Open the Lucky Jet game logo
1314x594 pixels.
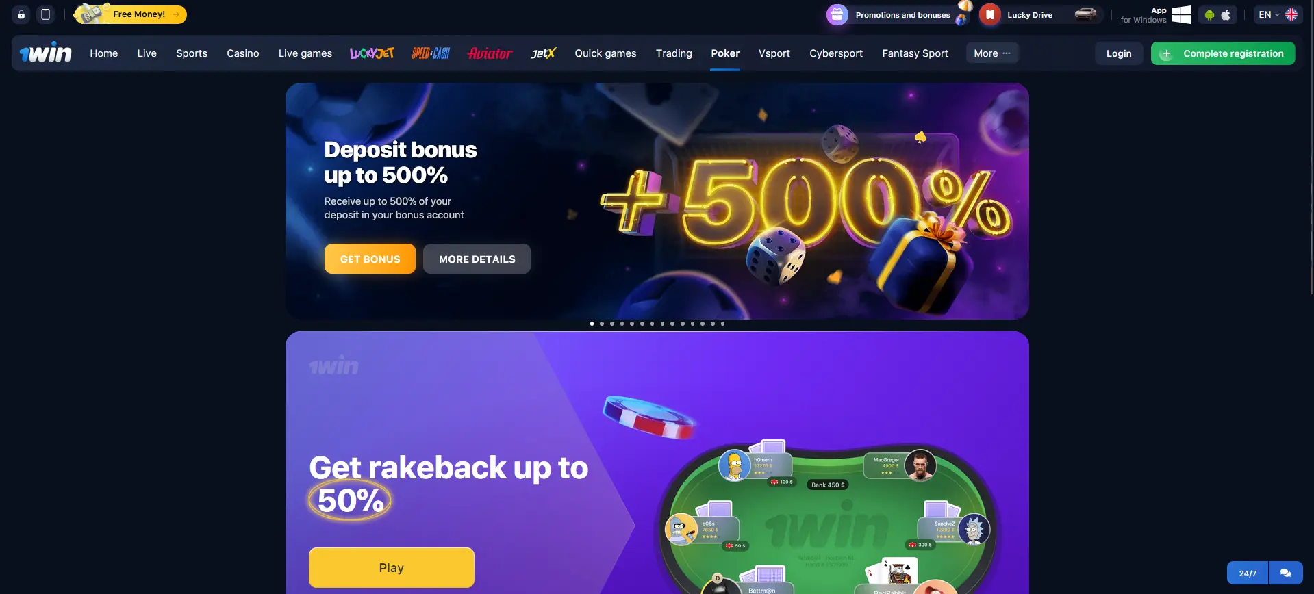pos(372,53)
